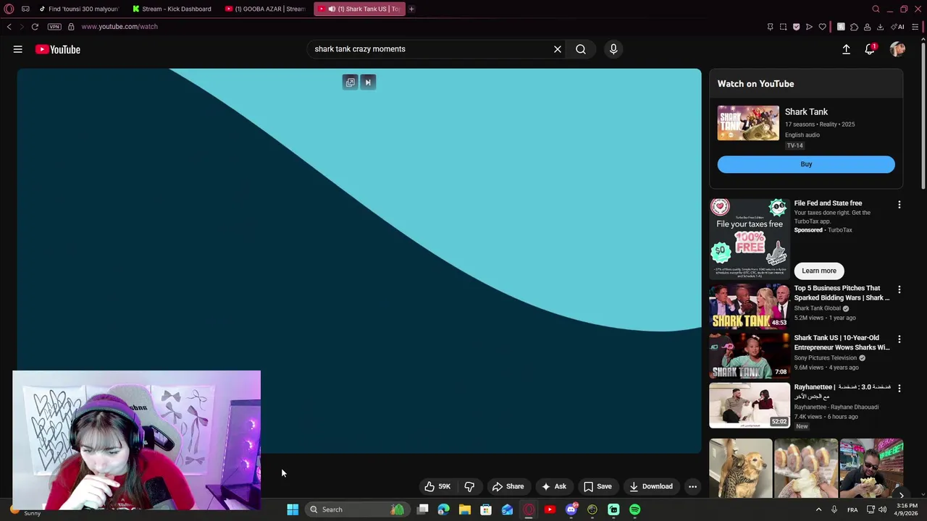Image resolution: width=927 pixels, height=521 pixels.
Task: Like the video with 59K thumbs up
Action: click(x=438, y=486)
